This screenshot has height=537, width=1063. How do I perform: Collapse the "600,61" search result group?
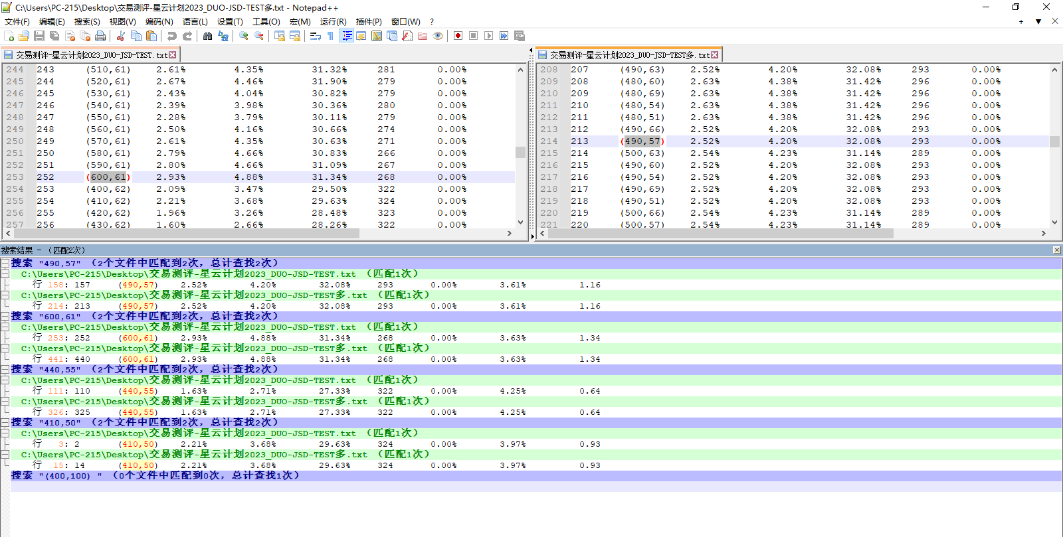[5, 317]
